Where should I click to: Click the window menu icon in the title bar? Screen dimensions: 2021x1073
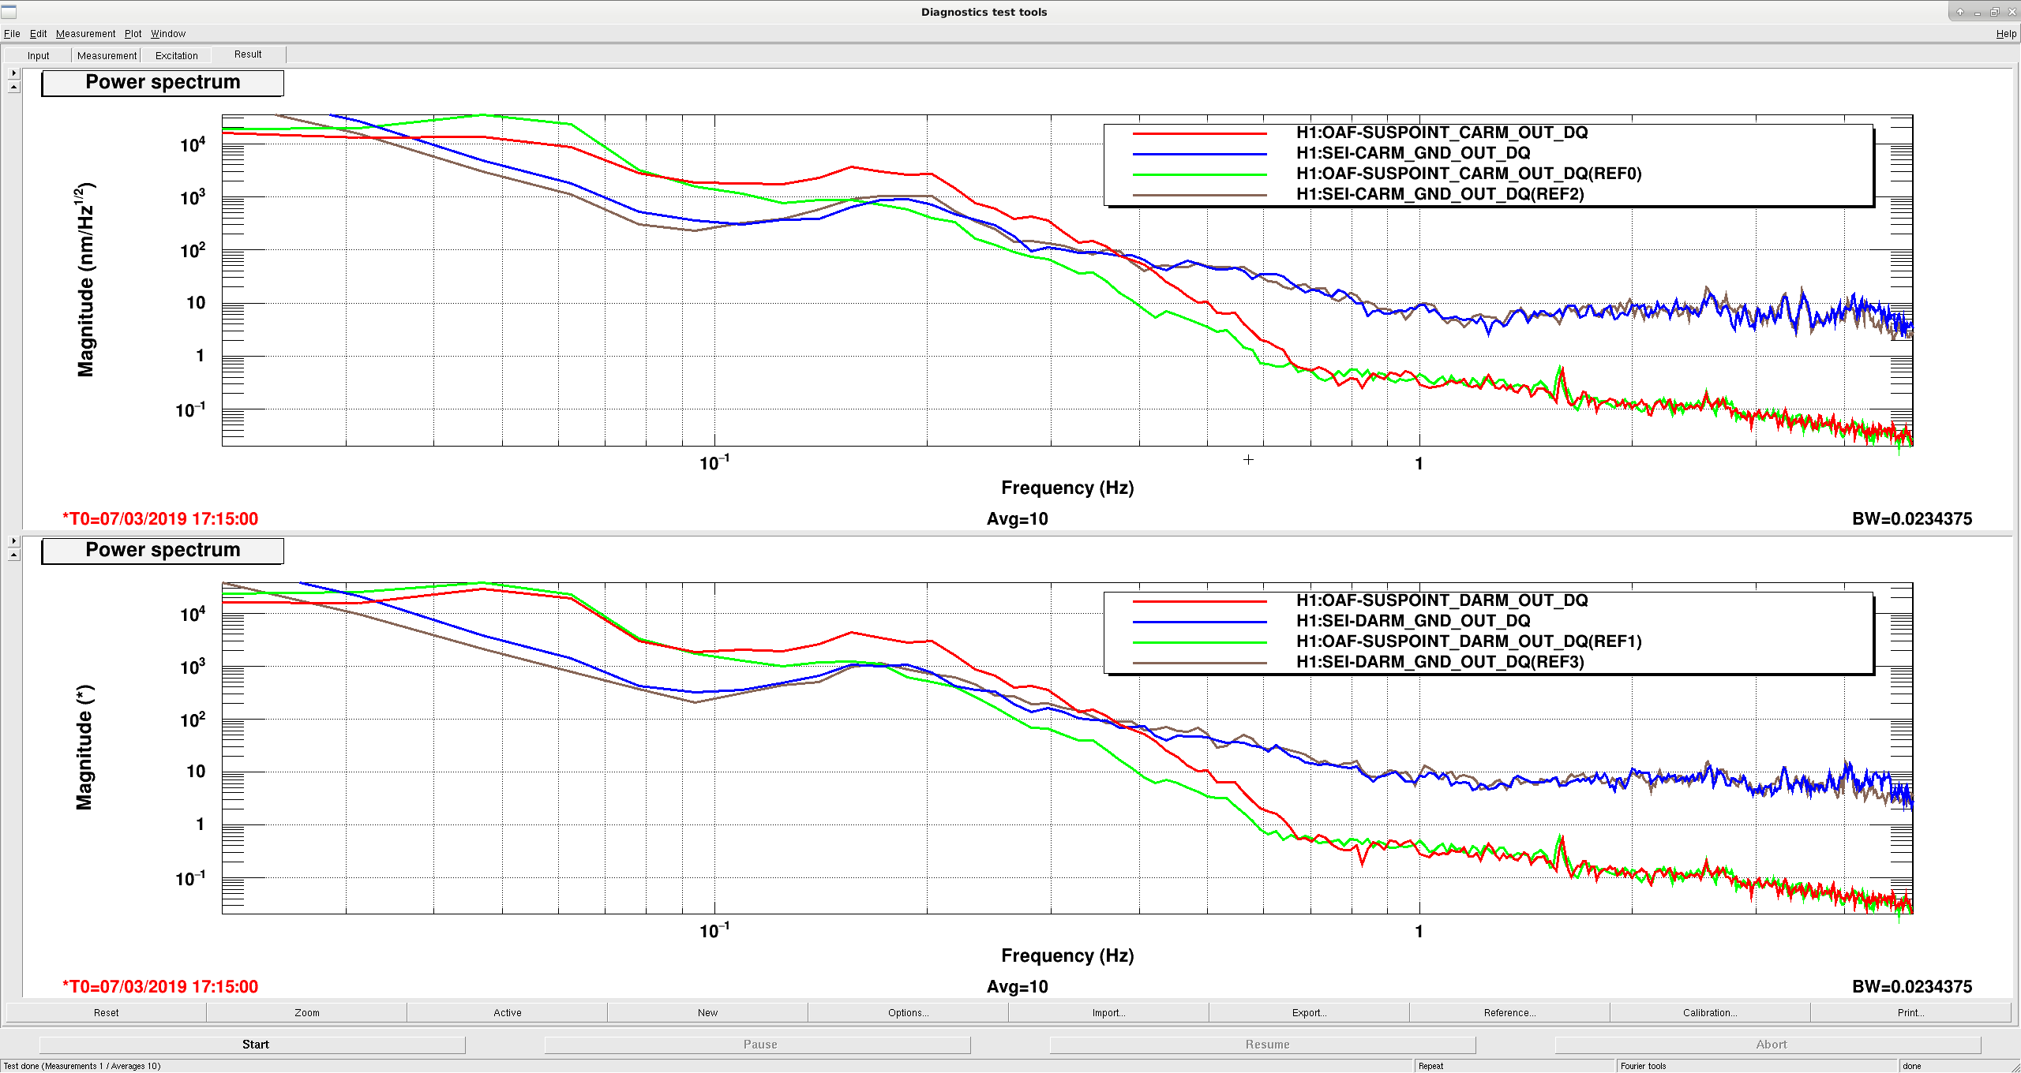click(x=9, y=11)
